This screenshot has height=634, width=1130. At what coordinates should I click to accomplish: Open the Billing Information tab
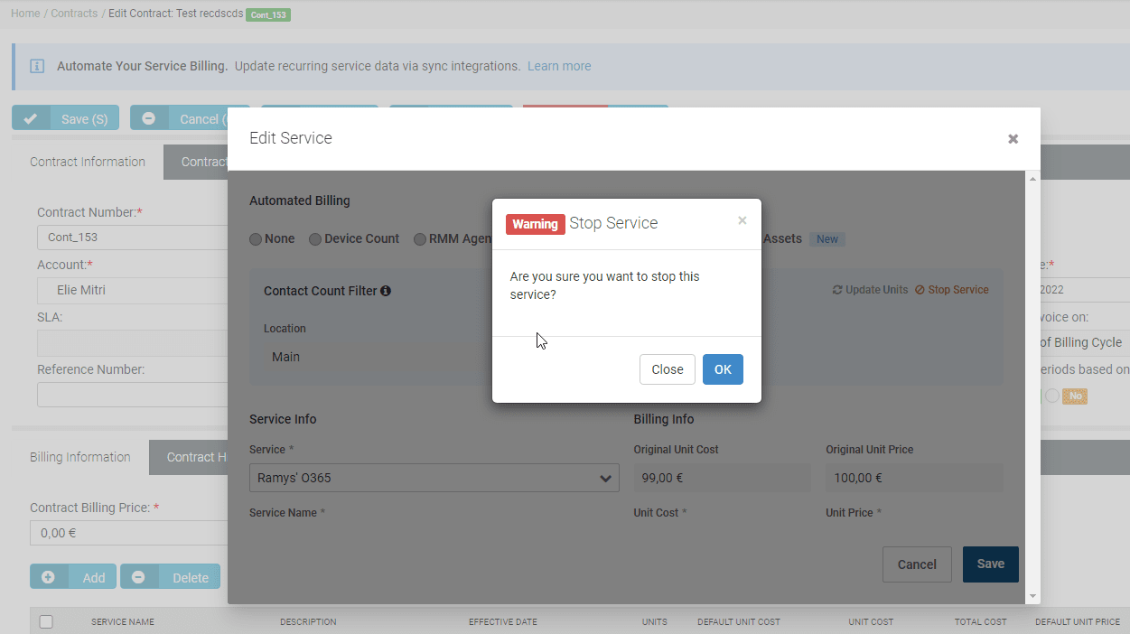(x=80, y=457)
